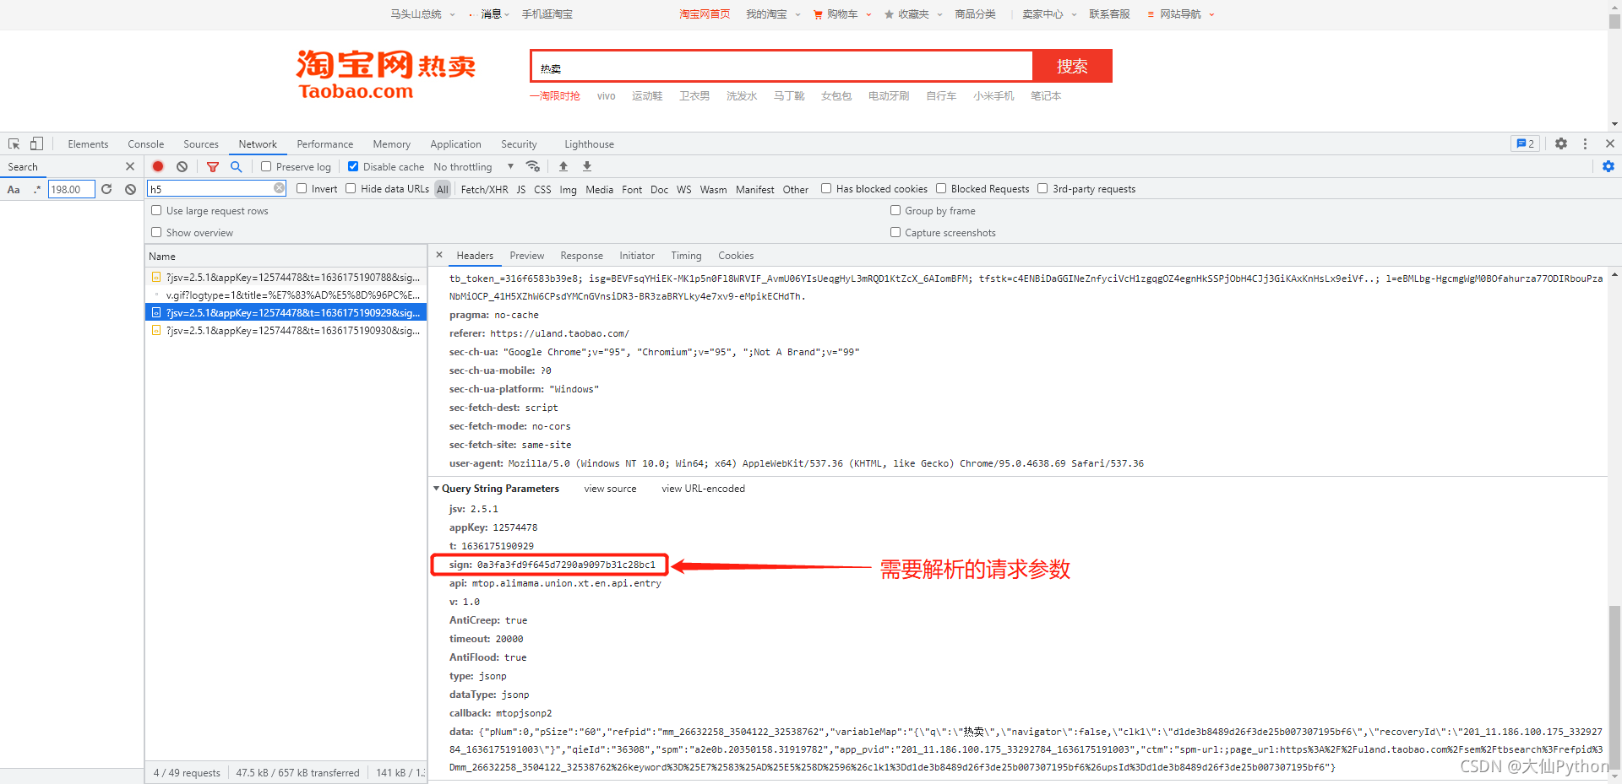Check Has blocked cookies option
The height and width of the screenshot is (784, 1622).
(x=826, y=188)
